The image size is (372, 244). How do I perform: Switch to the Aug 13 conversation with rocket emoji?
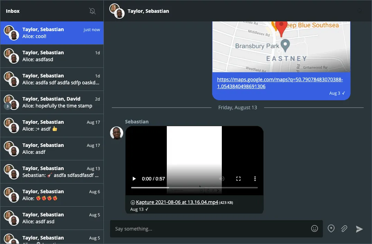click(52, 172)
